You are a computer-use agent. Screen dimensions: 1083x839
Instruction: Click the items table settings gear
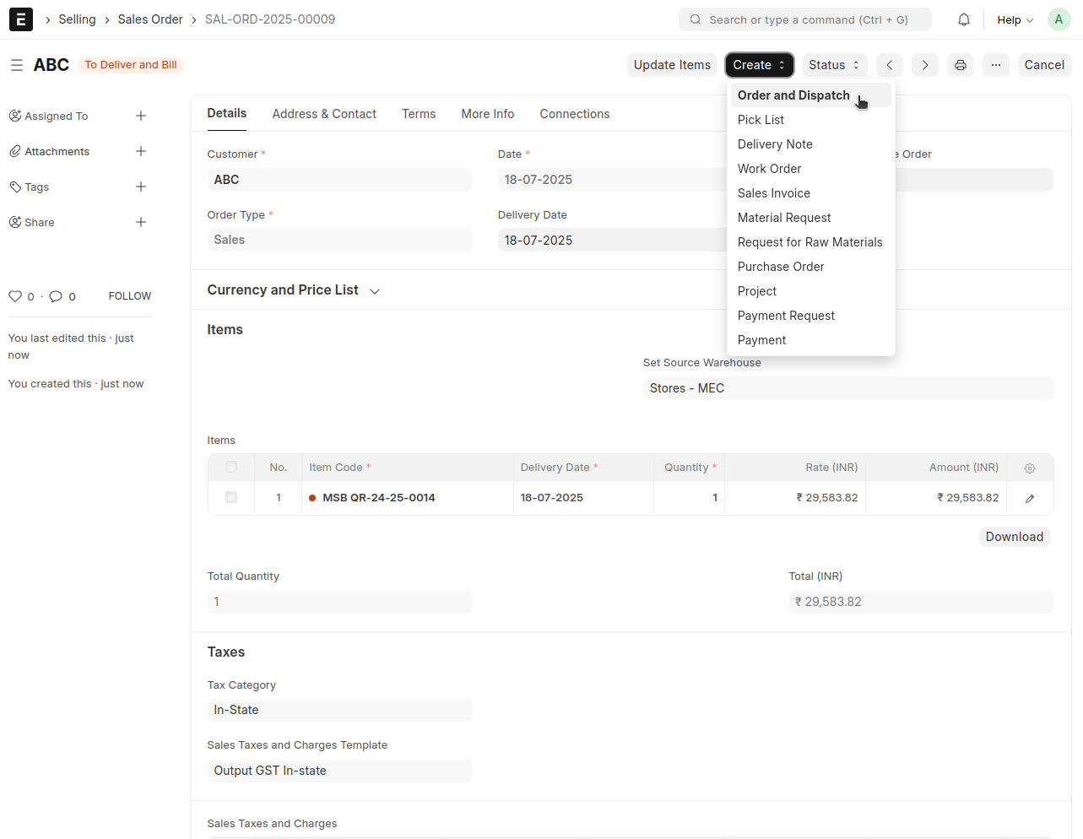pyautogui.click(x=1030, y=468)
